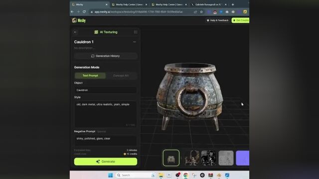Open the panel layout icon beside AI Texturing
This screenshot has height=179, width=319.
point(136,32)
